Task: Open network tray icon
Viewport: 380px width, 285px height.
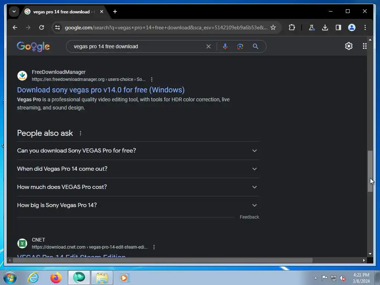Action: pos(334,278)
